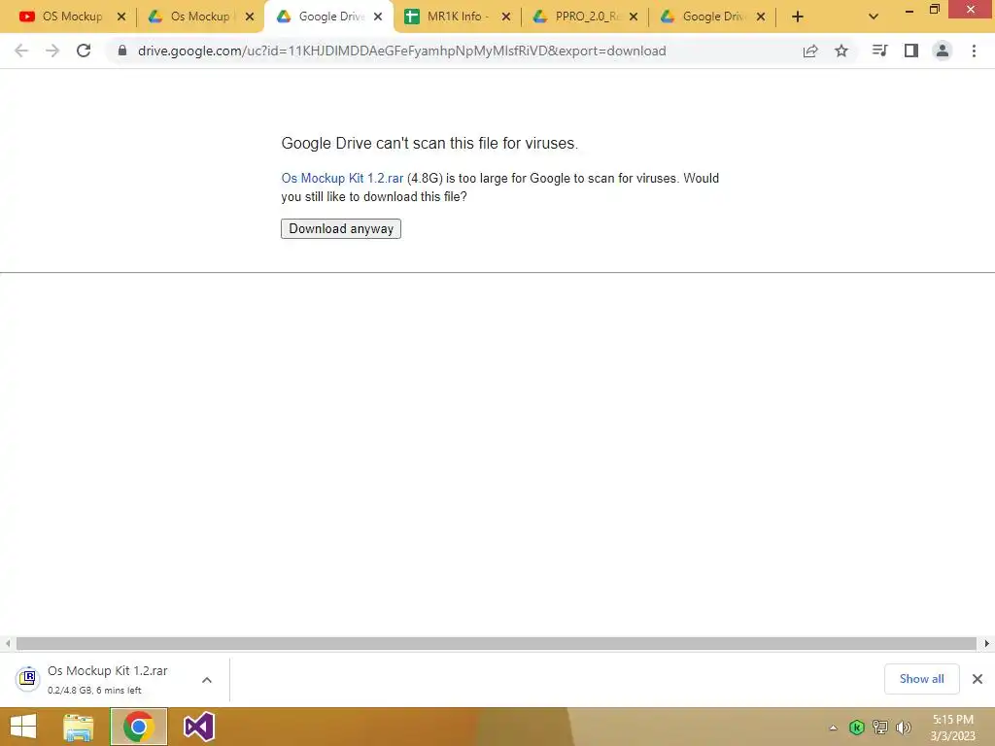Minimize the Chrome window
Image resolution: width=995 pixels, height=746 pixels.
coord(909,11)
